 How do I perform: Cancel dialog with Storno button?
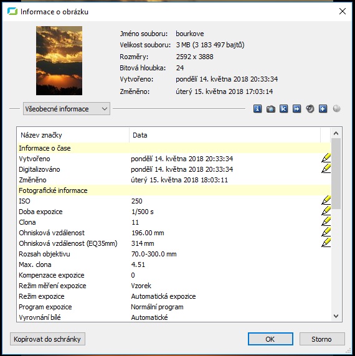pos(322,339)
